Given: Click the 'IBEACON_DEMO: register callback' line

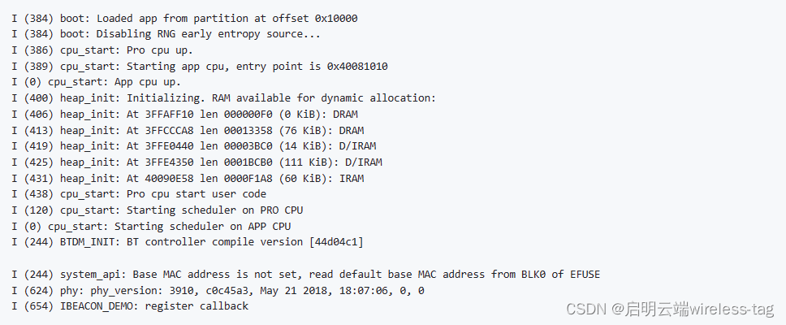Looking at the screenshot, I should click(x=130, y=306).
